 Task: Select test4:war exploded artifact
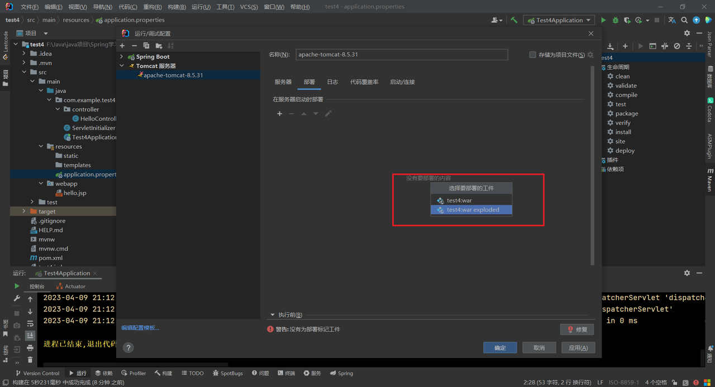tap(471, 210)
